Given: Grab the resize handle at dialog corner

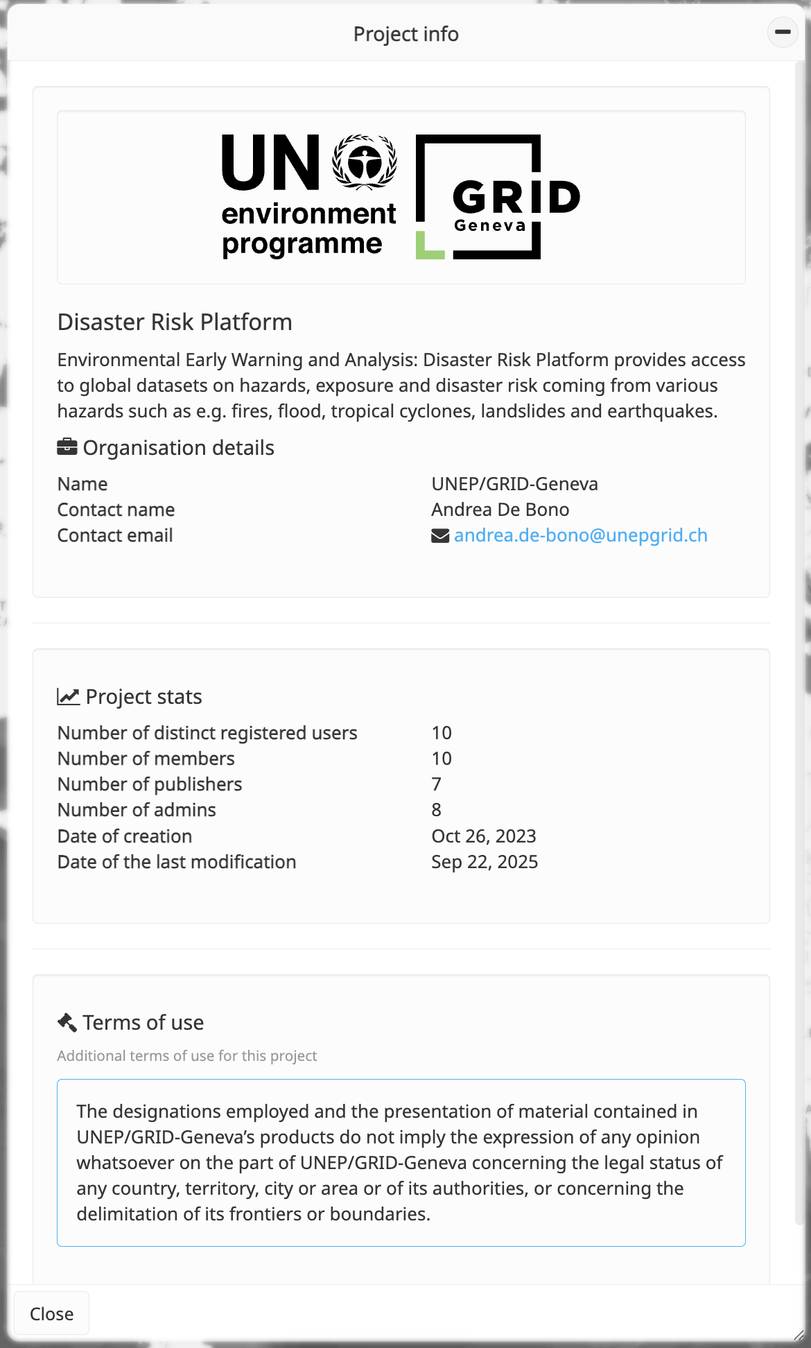Looking at the screenshot, I should (799, 1336).
